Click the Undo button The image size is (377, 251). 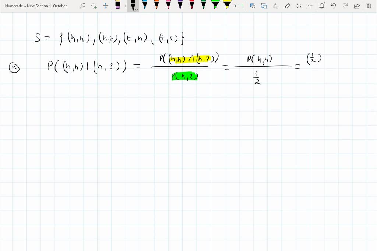click(334, 6)
